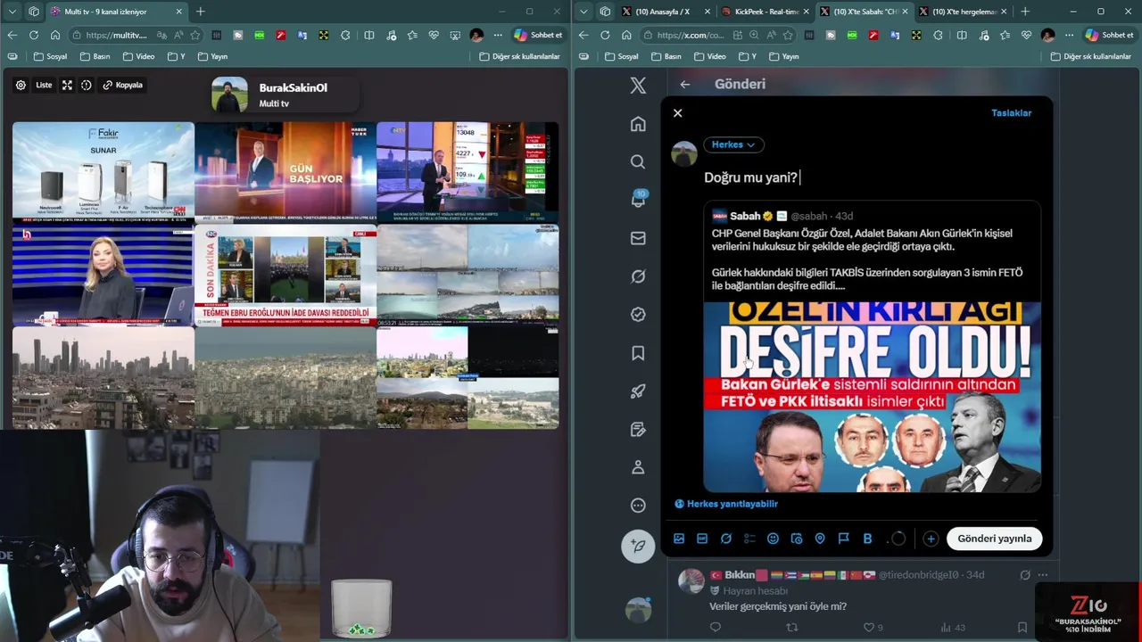Image resolution: width=1142 pixels, height=642 pixels.
Task: Reply to the Bıkkın comment
Action: point(715,628)
